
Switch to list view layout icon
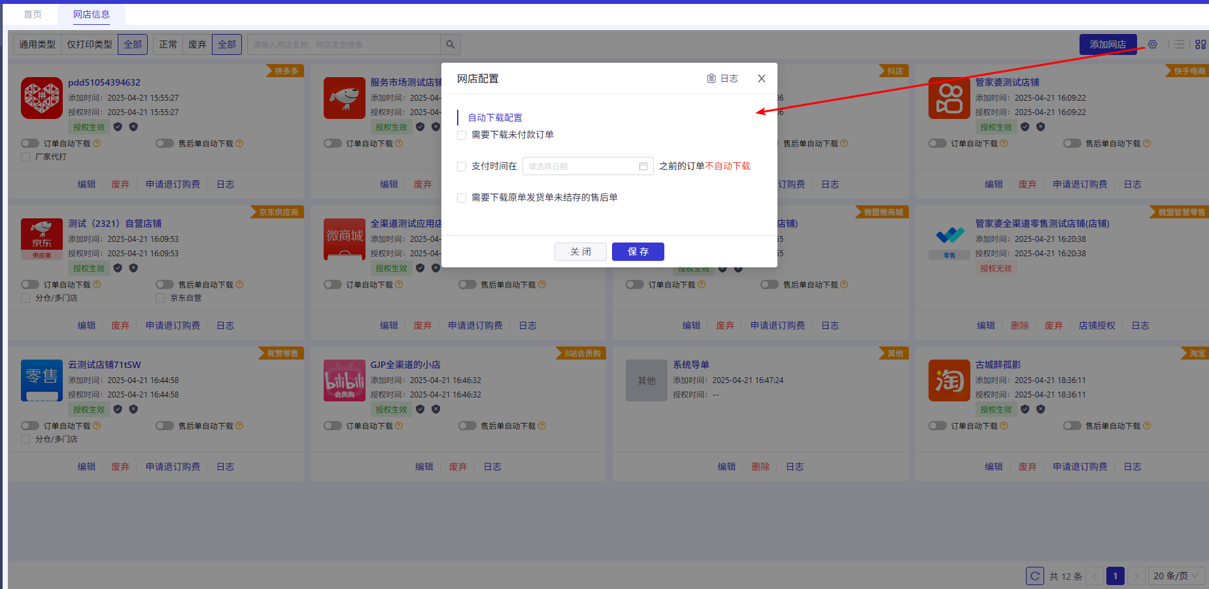(x=1179, y=44)
